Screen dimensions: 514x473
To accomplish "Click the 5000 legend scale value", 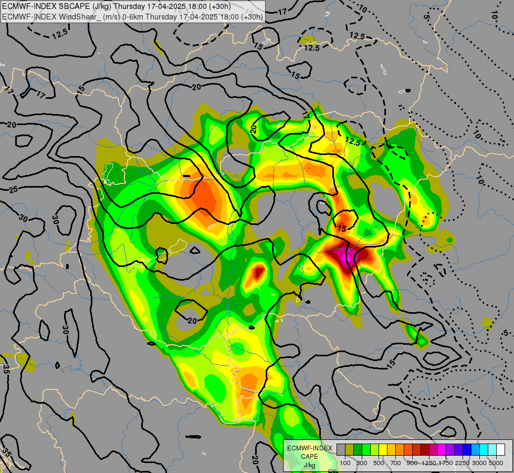I will 496,463.
